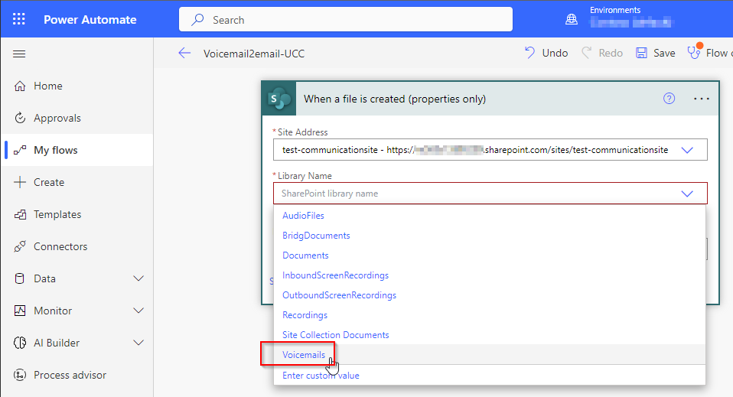This screenshot has width=733, height=397.
Task: Expand the Site Address dropdown chevron
Action: (687, 150)
